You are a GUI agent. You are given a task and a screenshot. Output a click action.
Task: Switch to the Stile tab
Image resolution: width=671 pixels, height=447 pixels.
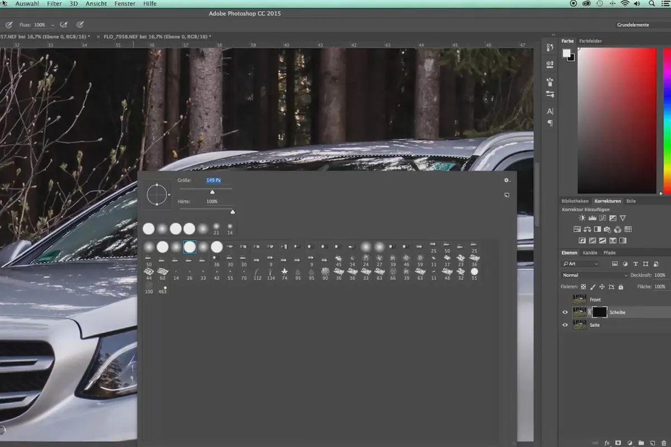tap(631, 201)
